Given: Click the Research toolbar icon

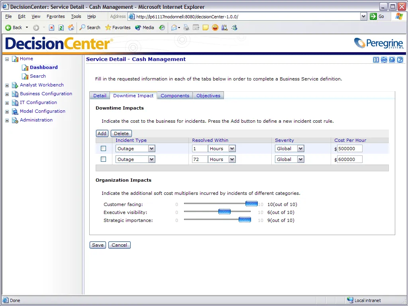Looking at the screenshot, I should (224, 27).
